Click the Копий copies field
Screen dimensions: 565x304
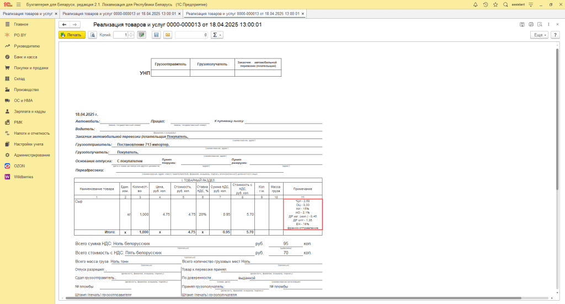121,35
